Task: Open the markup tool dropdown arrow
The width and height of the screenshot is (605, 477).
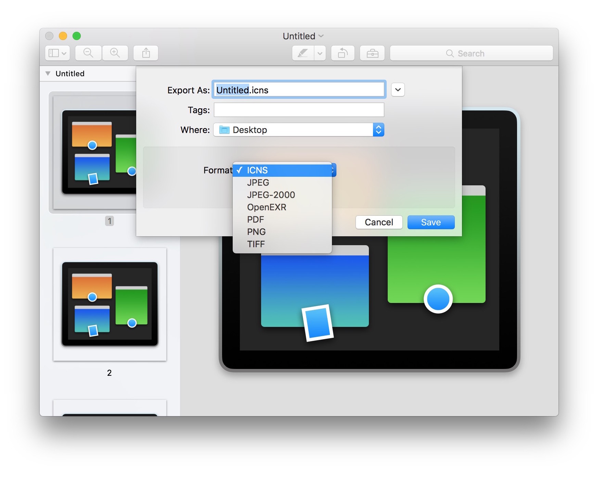Action: (x=320, y=53)
